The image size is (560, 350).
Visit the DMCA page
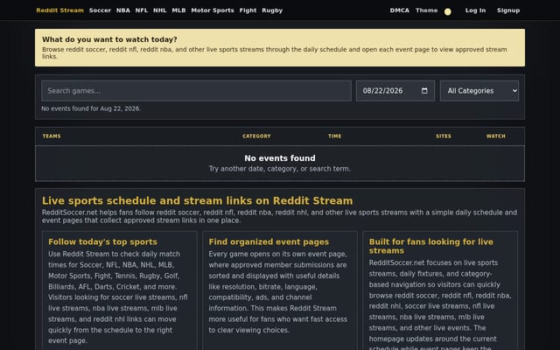pos(400,10)
